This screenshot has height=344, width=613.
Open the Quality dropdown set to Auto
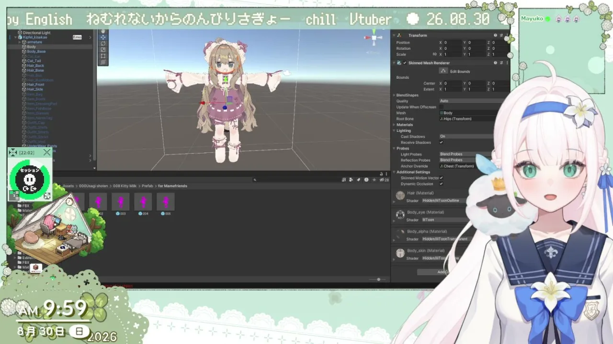472,101
